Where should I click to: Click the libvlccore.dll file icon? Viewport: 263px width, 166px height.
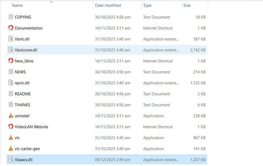[11, 50]
